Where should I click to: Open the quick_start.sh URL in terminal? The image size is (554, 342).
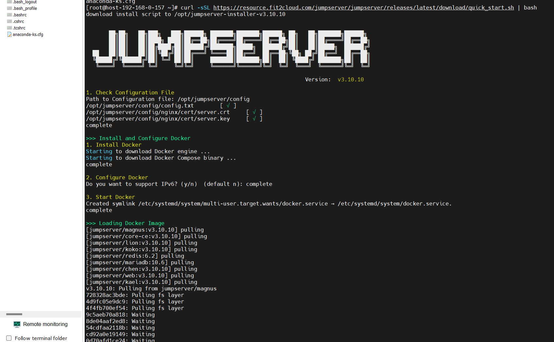[363, 8]
